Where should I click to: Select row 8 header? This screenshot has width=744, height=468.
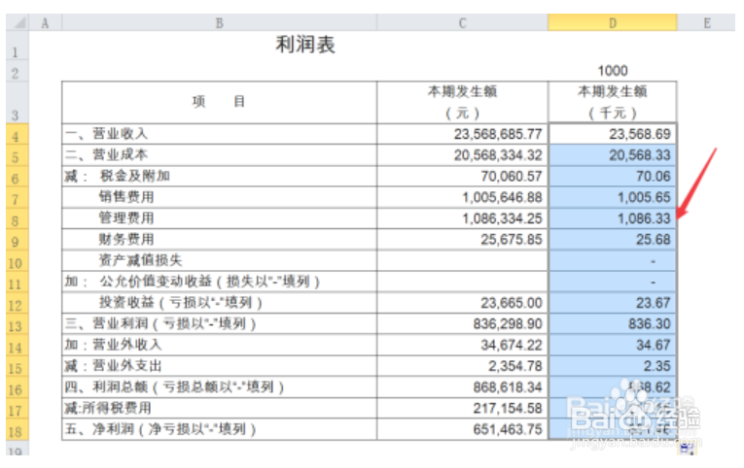point(16,218)
